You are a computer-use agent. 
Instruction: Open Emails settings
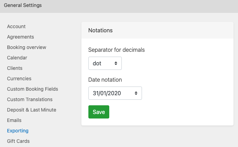(14, 120)
